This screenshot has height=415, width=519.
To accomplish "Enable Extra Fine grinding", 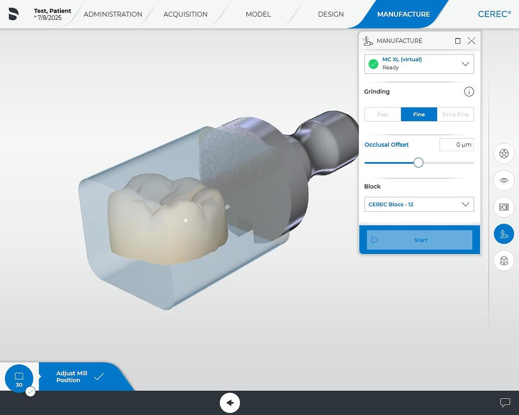I will pyautogui.click(x=455, y=114).
